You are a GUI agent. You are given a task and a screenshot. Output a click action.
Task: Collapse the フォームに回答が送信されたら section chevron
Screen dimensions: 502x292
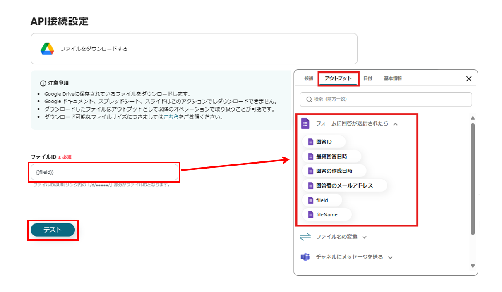click(395, 124)
